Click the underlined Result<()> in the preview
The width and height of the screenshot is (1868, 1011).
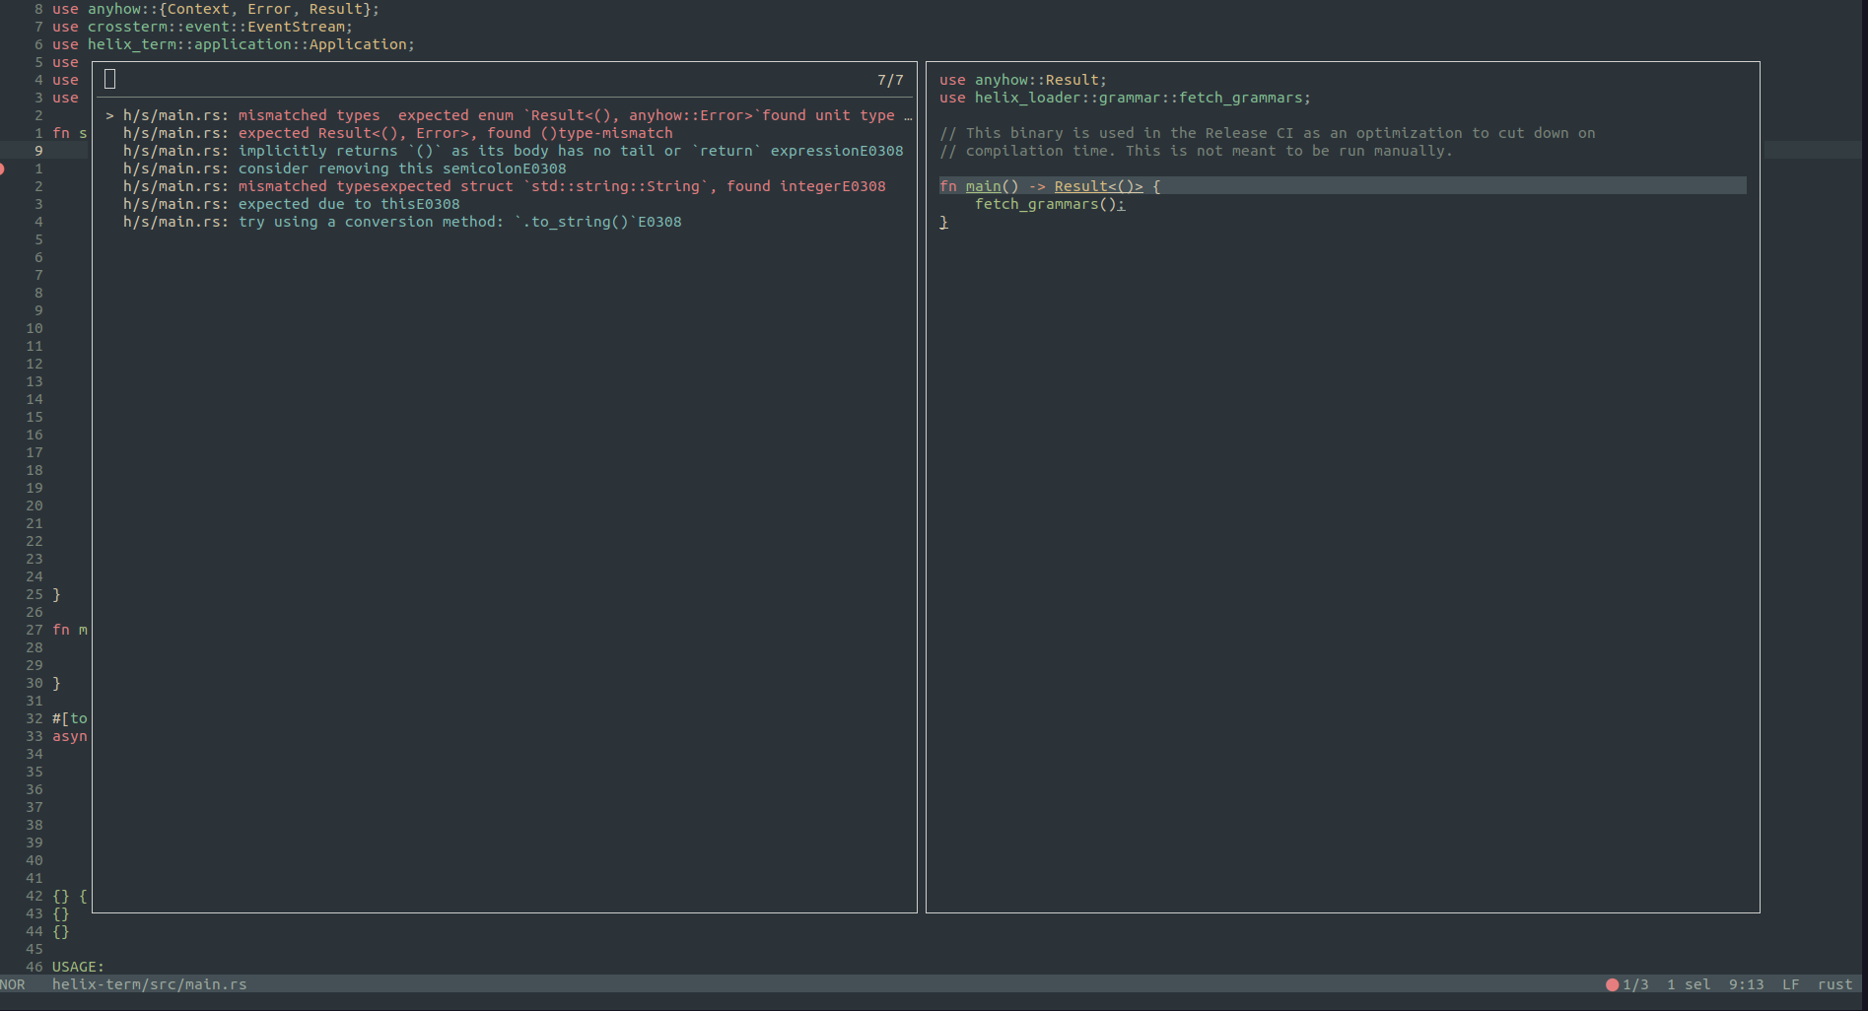pos(1098,186)
